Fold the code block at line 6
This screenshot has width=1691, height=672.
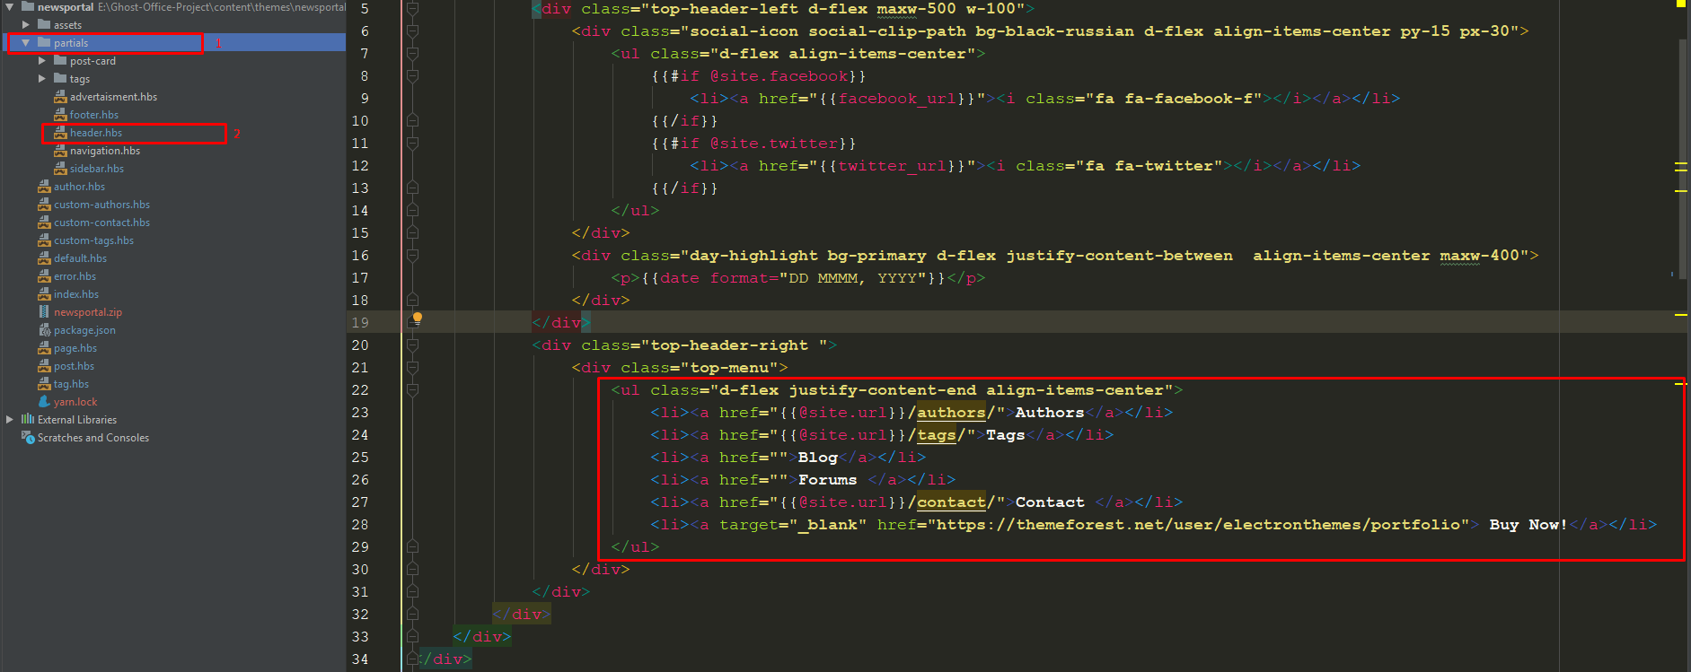pos(412,31)
